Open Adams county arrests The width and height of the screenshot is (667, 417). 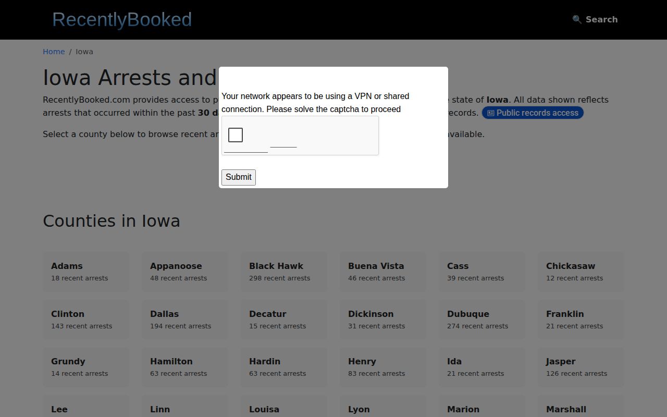point(86,272)
